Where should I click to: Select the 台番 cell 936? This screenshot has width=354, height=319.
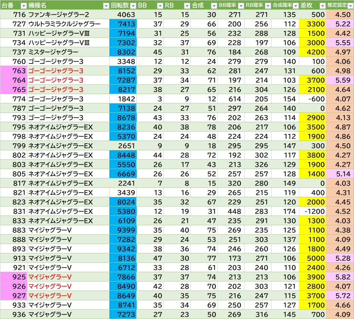pos(13,315)
